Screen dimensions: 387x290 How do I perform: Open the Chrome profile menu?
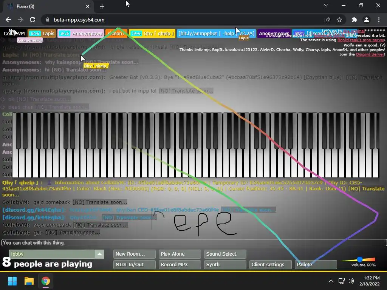pos(367,20)
